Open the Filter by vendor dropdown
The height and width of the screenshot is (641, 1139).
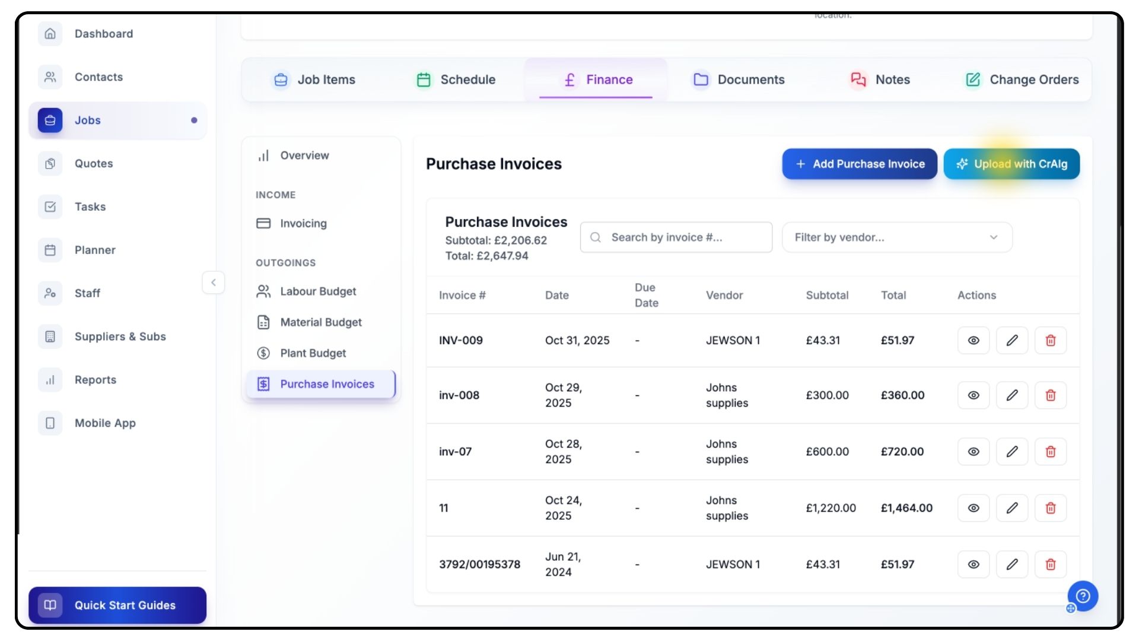[x=896, y=237]
